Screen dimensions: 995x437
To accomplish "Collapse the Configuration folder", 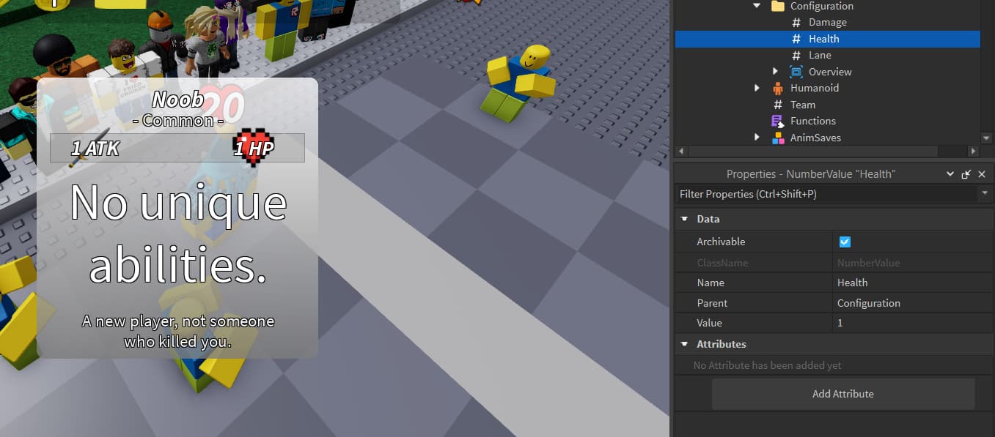I will [757, 5].
